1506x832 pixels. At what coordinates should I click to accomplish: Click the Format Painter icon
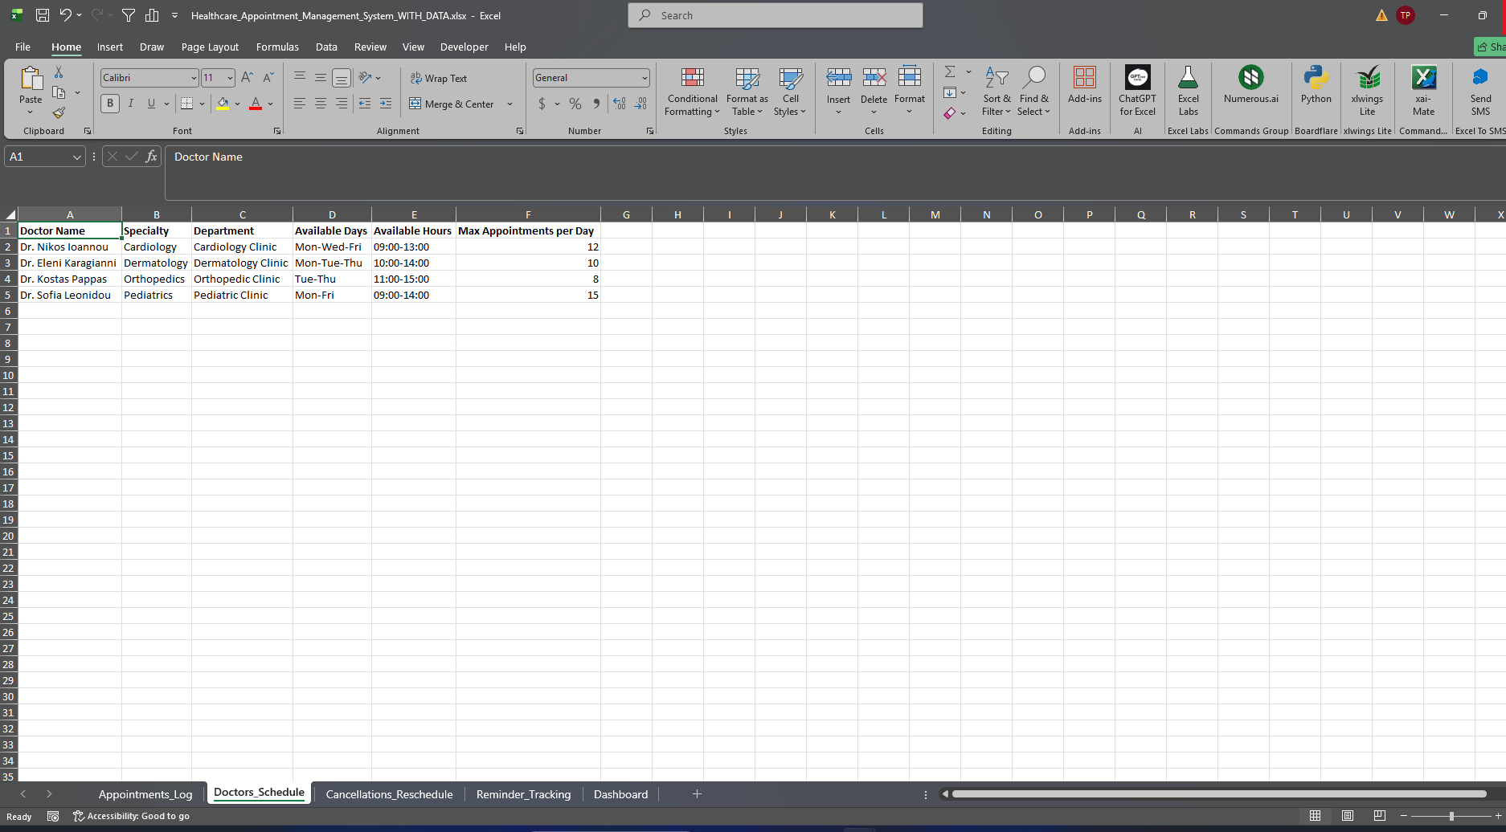(x=59, y=113)
